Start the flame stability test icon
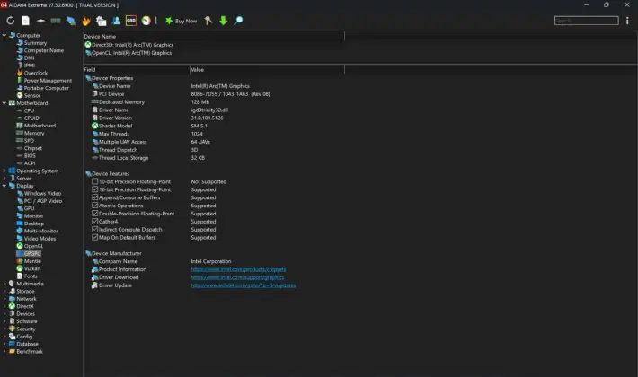Screen dimensions: 638x377 point(86,21)
